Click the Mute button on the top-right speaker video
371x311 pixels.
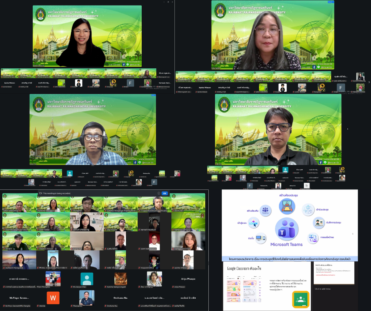[330, 2]
